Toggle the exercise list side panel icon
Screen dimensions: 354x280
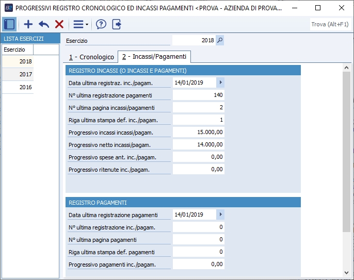coord(9,24)
